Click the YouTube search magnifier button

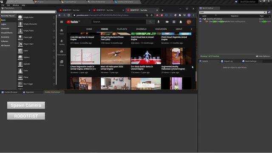(x=150, y=22)
